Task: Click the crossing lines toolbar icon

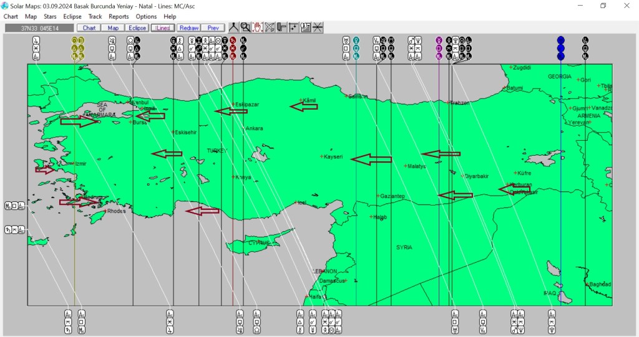Action: click(318, 27)
